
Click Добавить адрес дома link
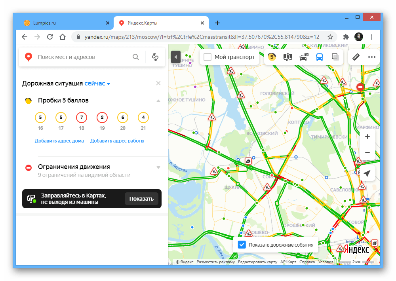pos(59,141)
